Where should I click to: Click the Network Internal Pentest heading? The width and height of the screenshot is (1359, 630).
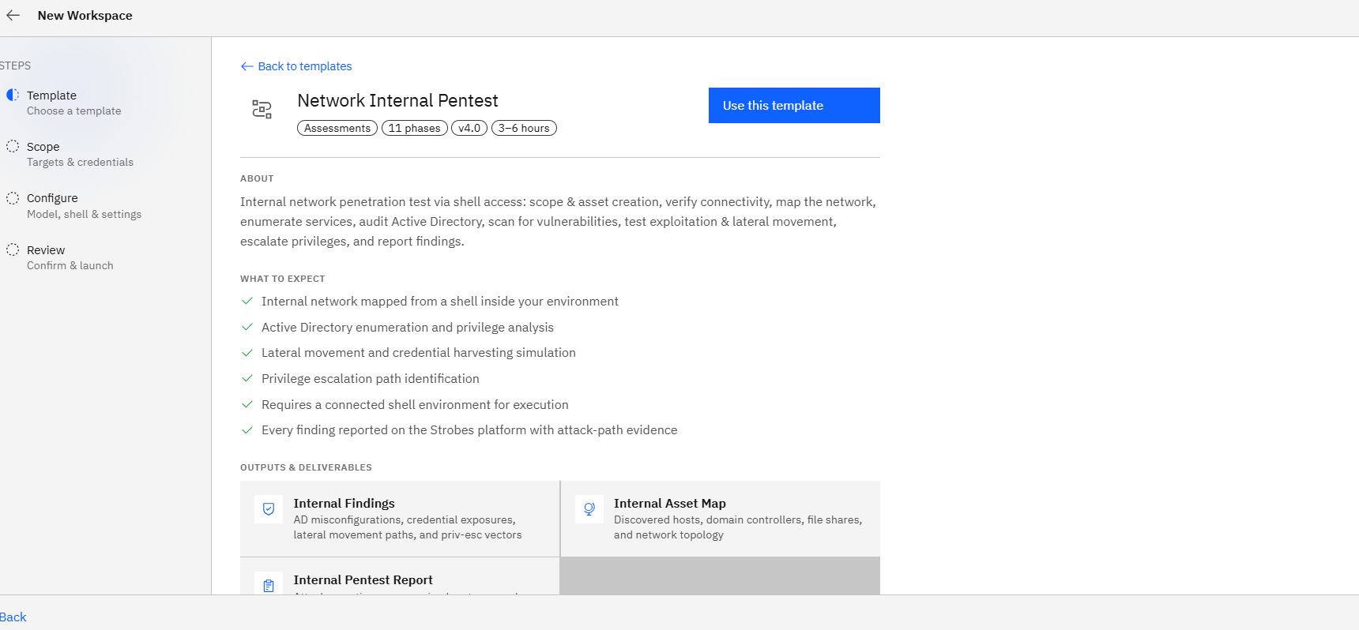(x=397, y=100)
